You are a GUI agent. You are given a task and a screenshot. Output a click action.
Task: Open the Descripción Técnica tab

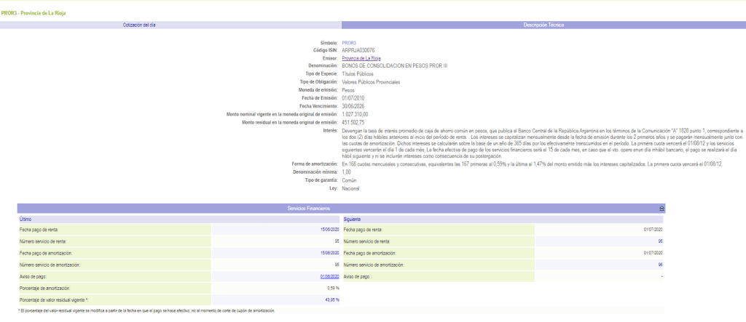tap(543, 25)
